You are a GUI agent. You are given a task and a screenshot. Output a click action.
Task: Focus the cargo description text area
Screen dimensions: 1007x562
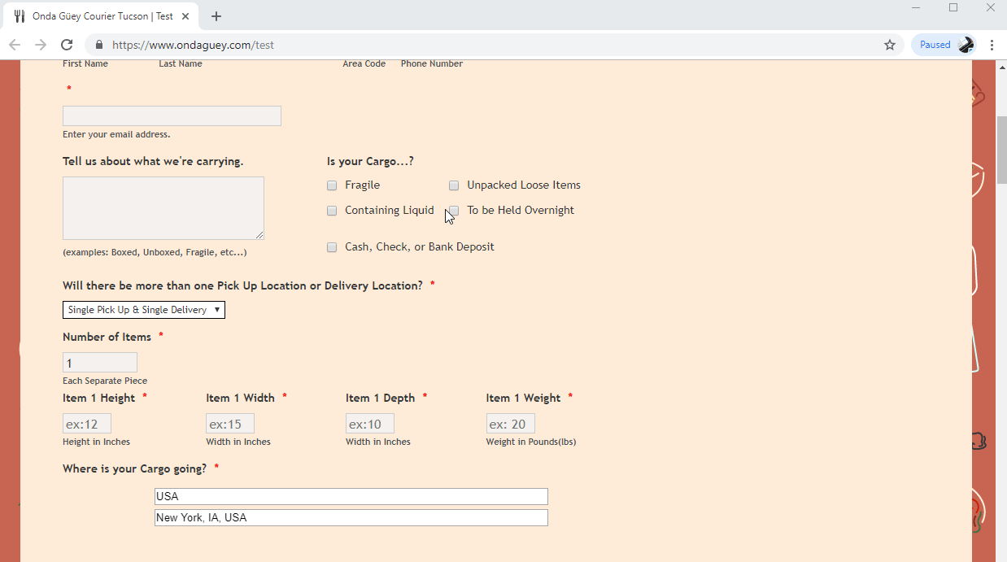coord(163,207)
